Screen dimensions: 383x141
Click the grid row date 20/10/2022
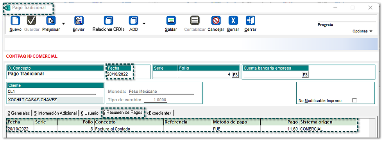[x=20, y=129]
